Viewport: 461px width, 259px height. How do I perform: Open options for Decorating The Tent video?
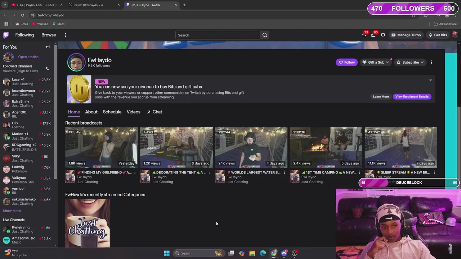[x=210, y=173]
